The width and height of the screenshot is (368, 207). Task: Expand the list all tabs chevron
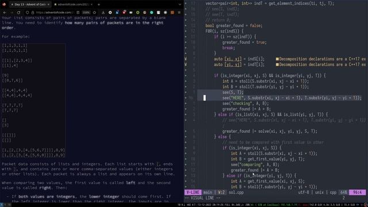pos(180,5)
